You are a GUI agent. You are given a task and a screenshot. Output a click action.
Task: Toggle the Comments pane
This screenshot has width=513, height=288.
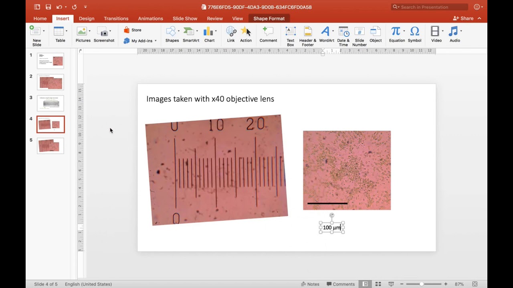pyautogui.click(x=341, y=284)
